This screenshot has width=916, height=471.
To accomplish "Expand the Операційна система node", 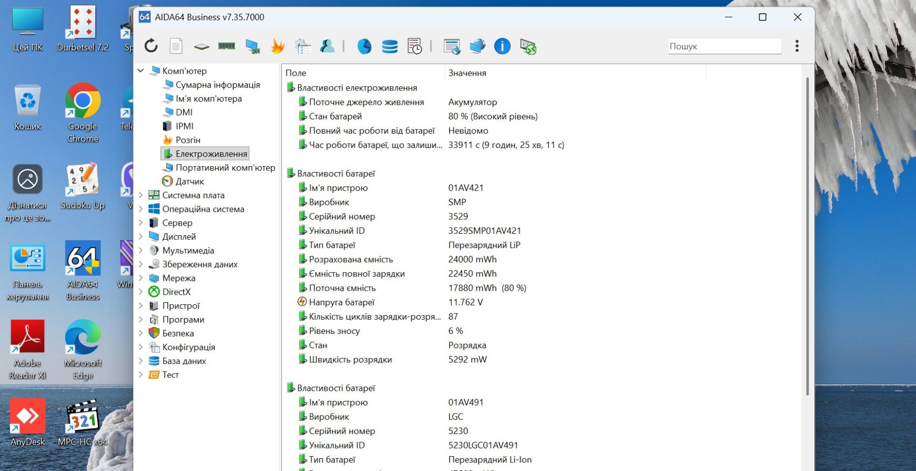I will tap(141, 209).
